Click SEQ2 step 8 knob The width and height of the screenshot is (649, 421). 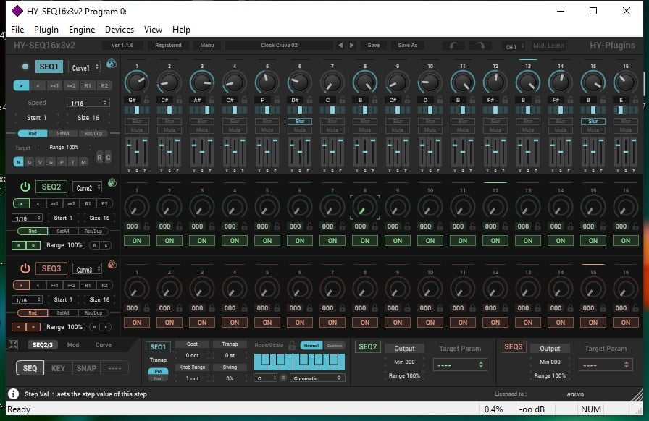point(364,207)
